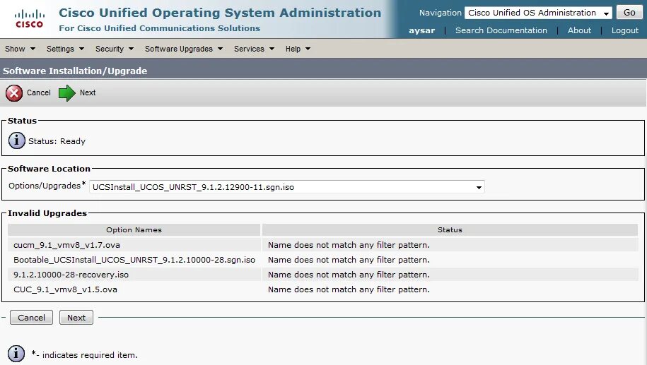Open the Options/Upgrades file dropdown
The width and height of the screenshot is (647, 365).
pyautogui.click(x=287, y=187)
